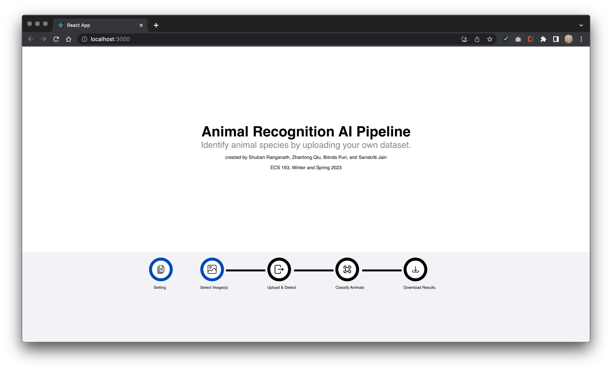The height and width of the screenshot is (371, 612).
Task: View site information icon
Action: [x=85, y=39]
